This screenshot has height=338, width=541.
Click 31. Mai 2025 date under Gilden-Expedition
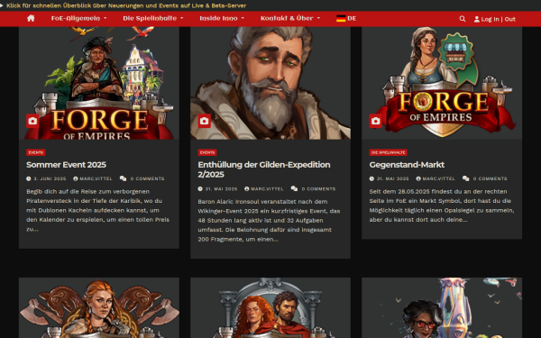tap(221, 188)
